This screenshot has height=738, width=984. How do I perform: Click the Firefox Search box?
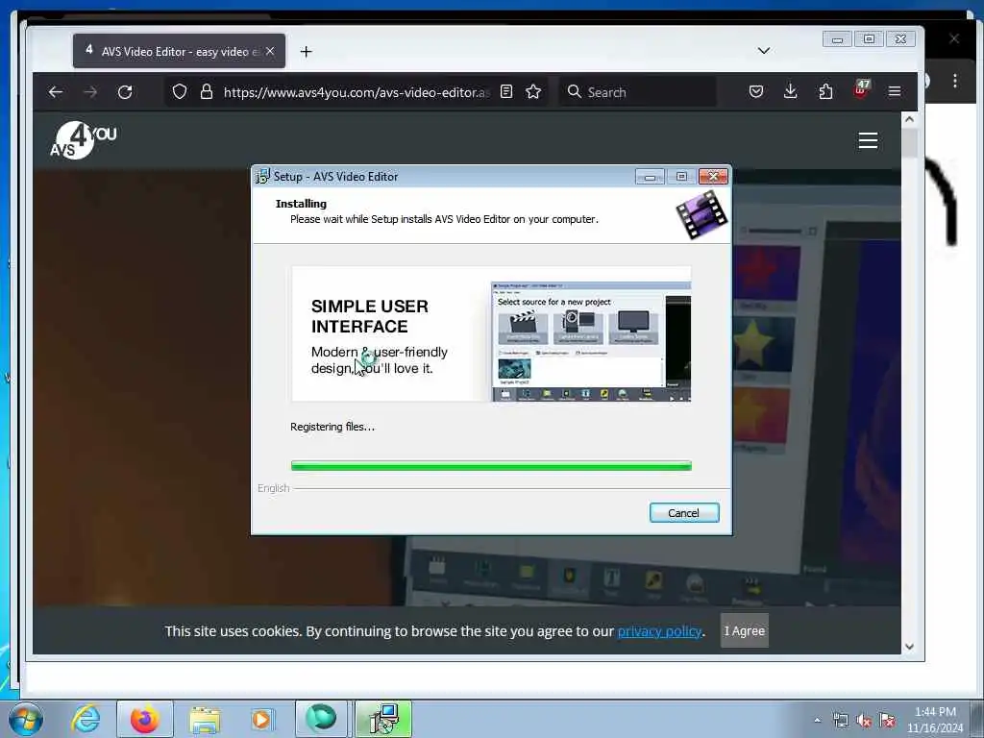638,92
